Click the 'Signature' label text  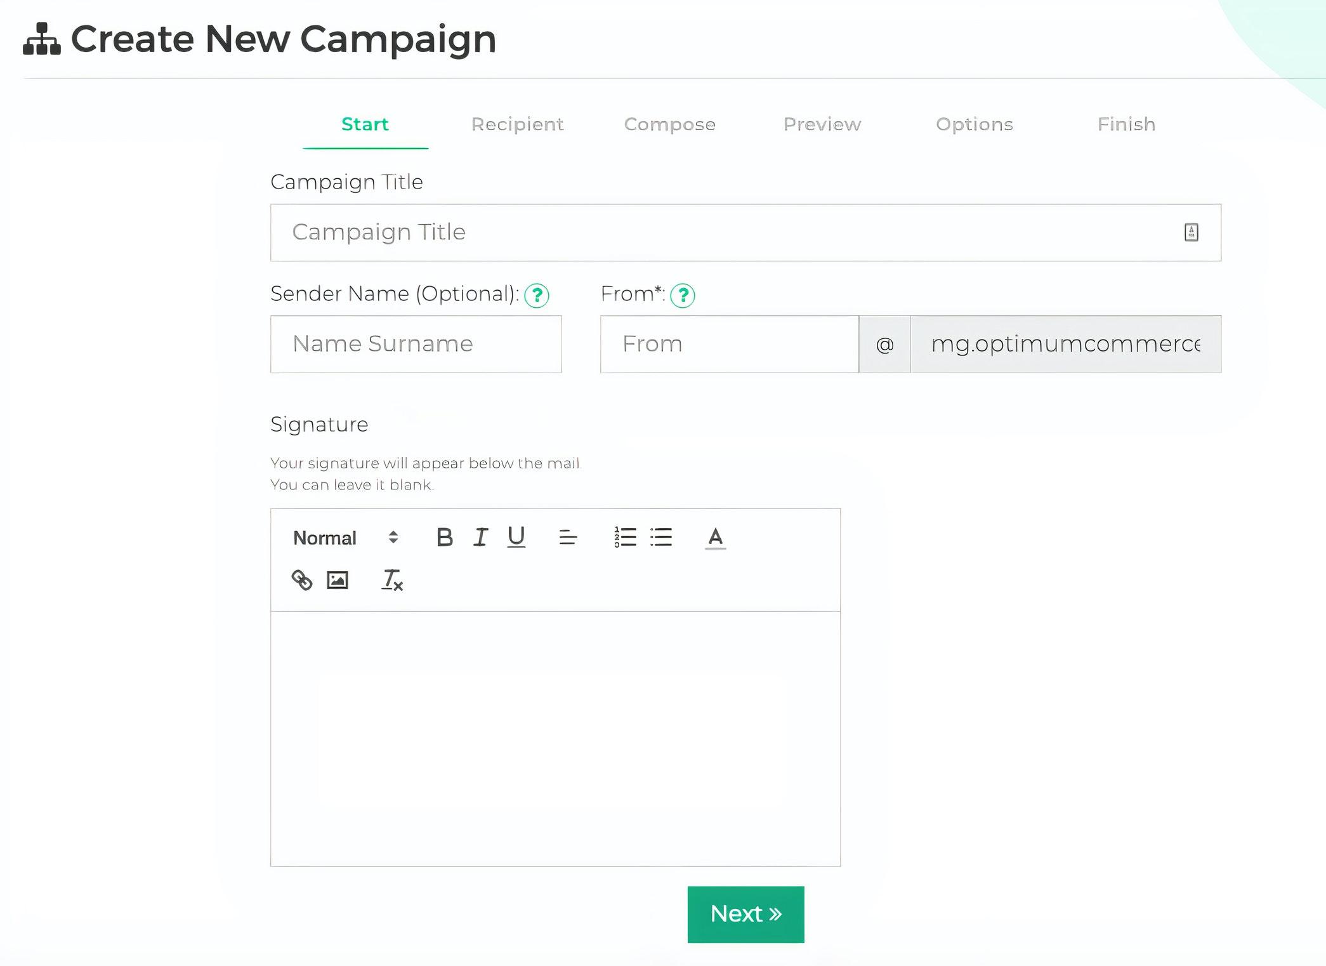coord(319,425)
